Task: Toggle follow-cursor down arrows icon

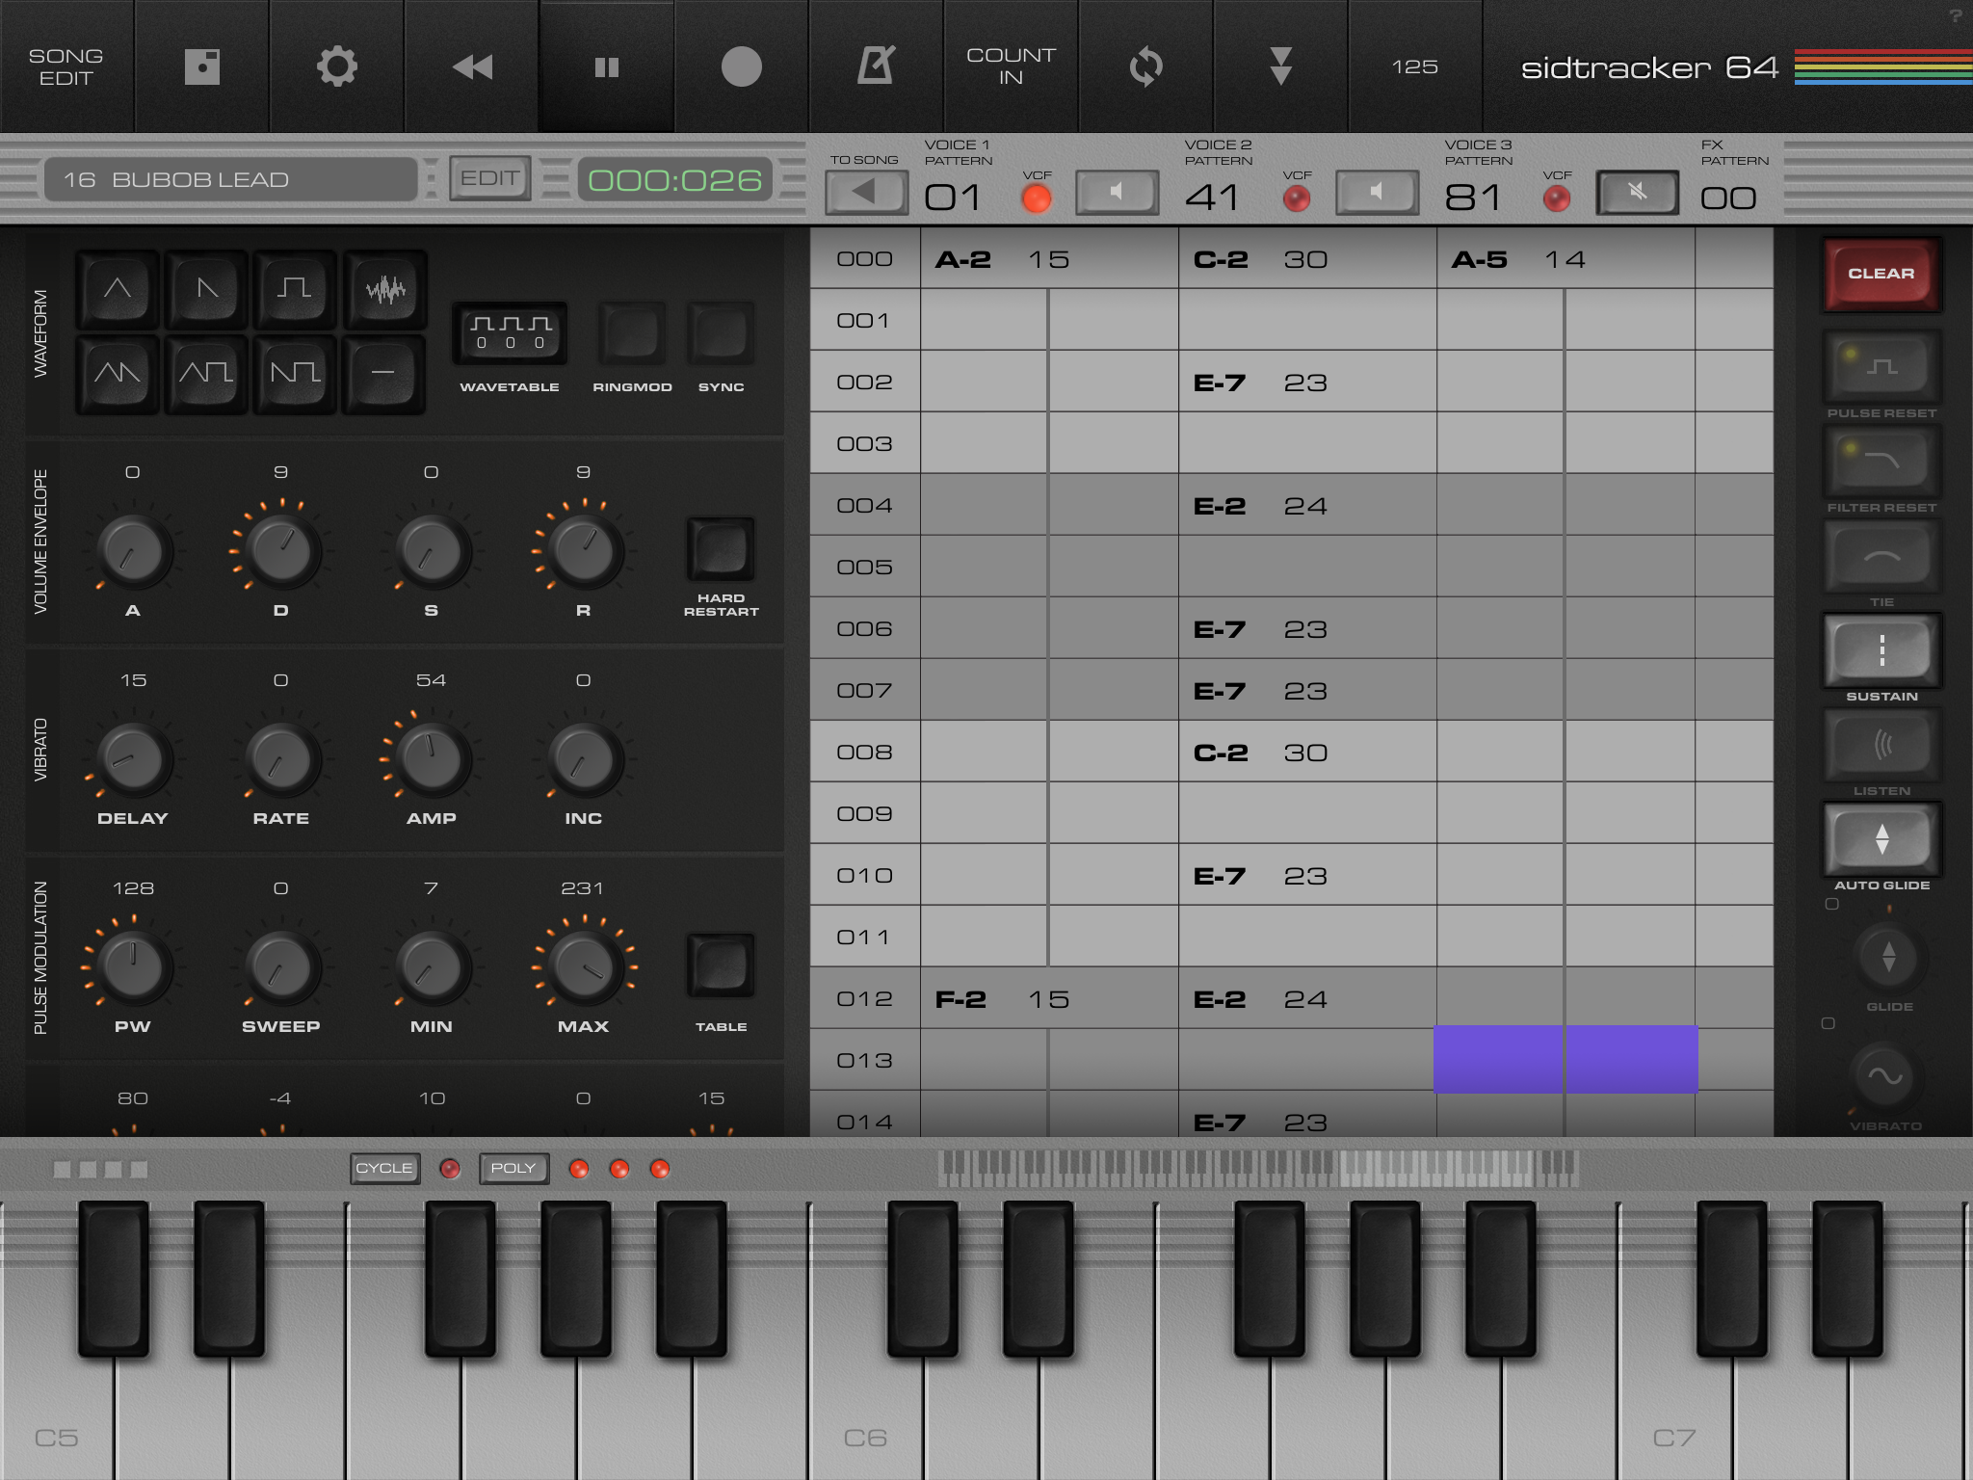Action: tap(1281, 66)
